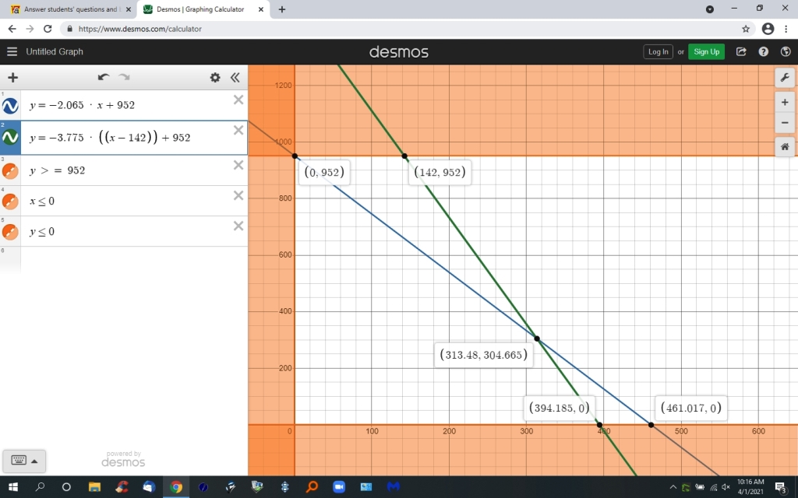This screenshot has height=498, width=798.
Task: Focus the address bar URL
Action: [x=140, y=29]
